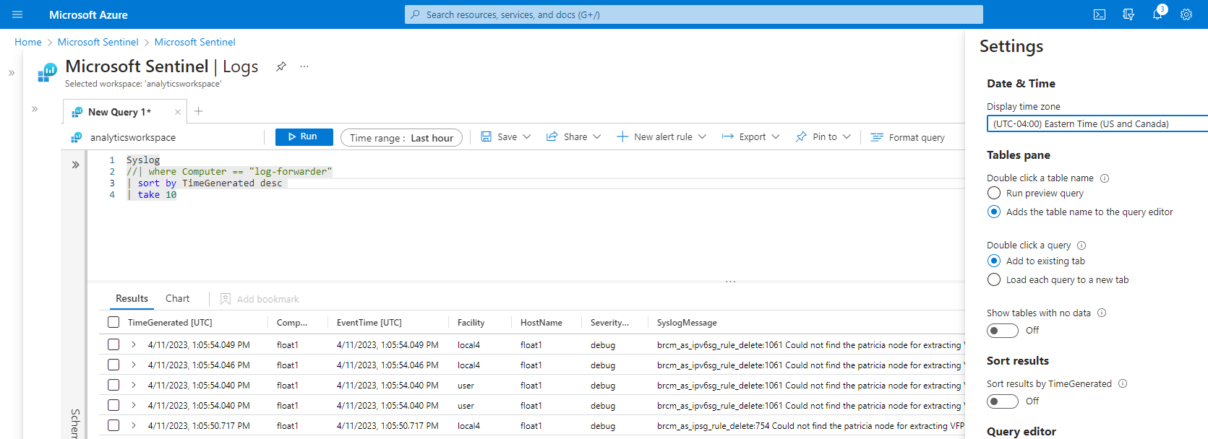Viewport: 1208px width, 439px height.
Task: Select Adds the table name to query editor
Action: [x=994, y=212]
